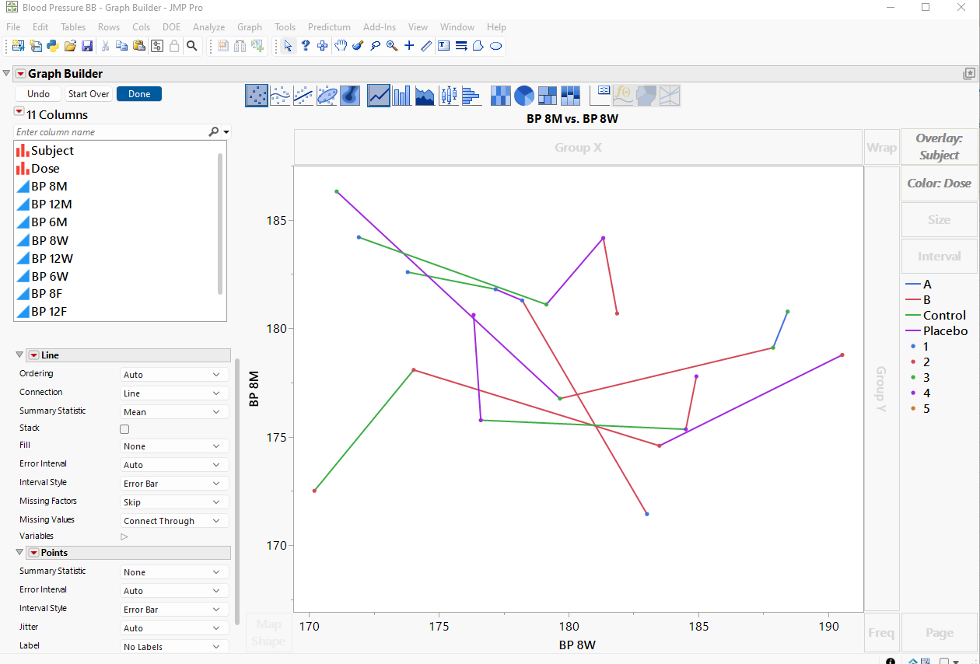The width and height of the screenshot is (980, 664).
Task: Click the Color: Dose drop zone
Action: 939,183
